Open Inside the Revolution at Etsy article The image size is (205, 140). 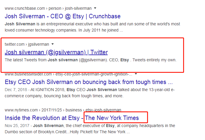72,118
